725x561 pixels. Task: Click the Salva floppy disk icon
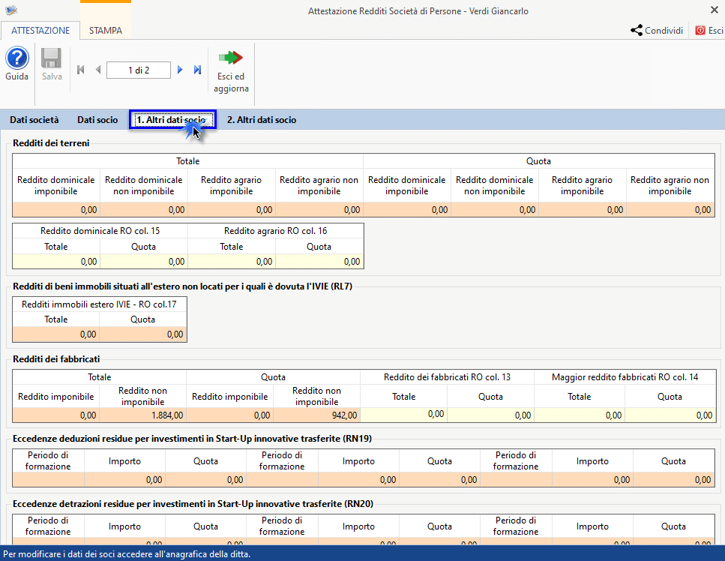[51, 58]
